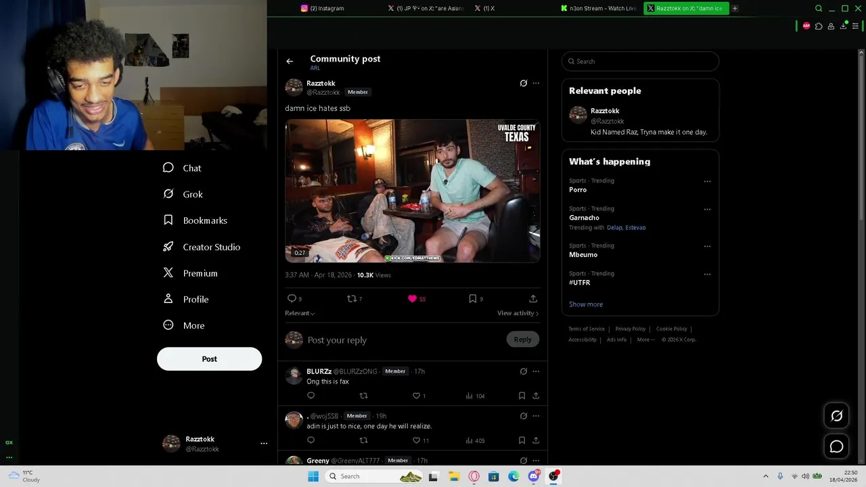Click the white Post button

point(210,358)
